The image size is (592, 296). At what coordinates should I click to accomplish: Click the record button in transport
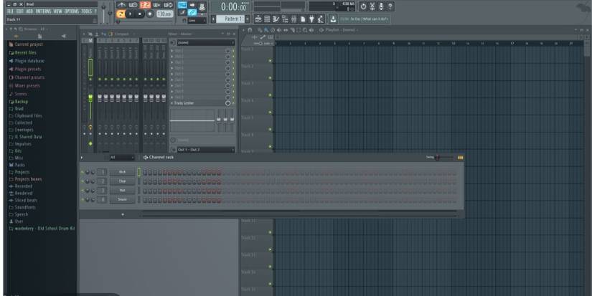coord(150,14)
